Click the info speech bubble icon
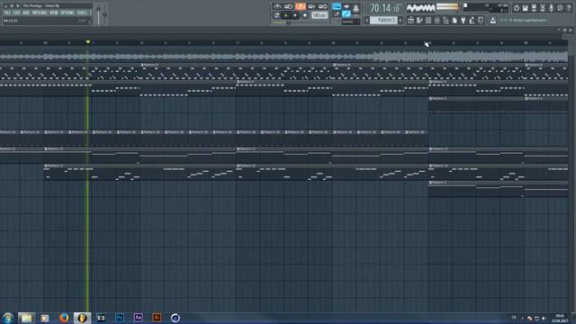576x324 pixels. click(x=560, y=8)
